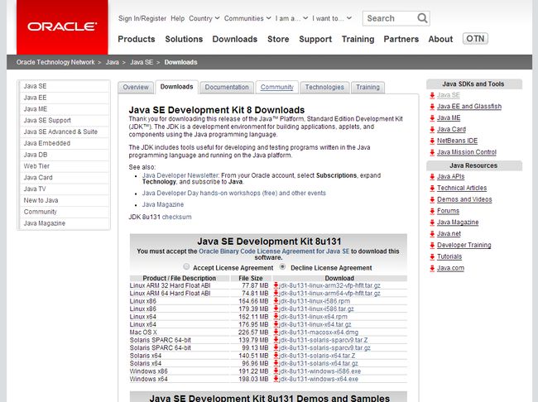Image resolution: width=538 pixels, height=402 pixels.
Task: Switch to the Overview tab
Action: click(x=136, y=87)
